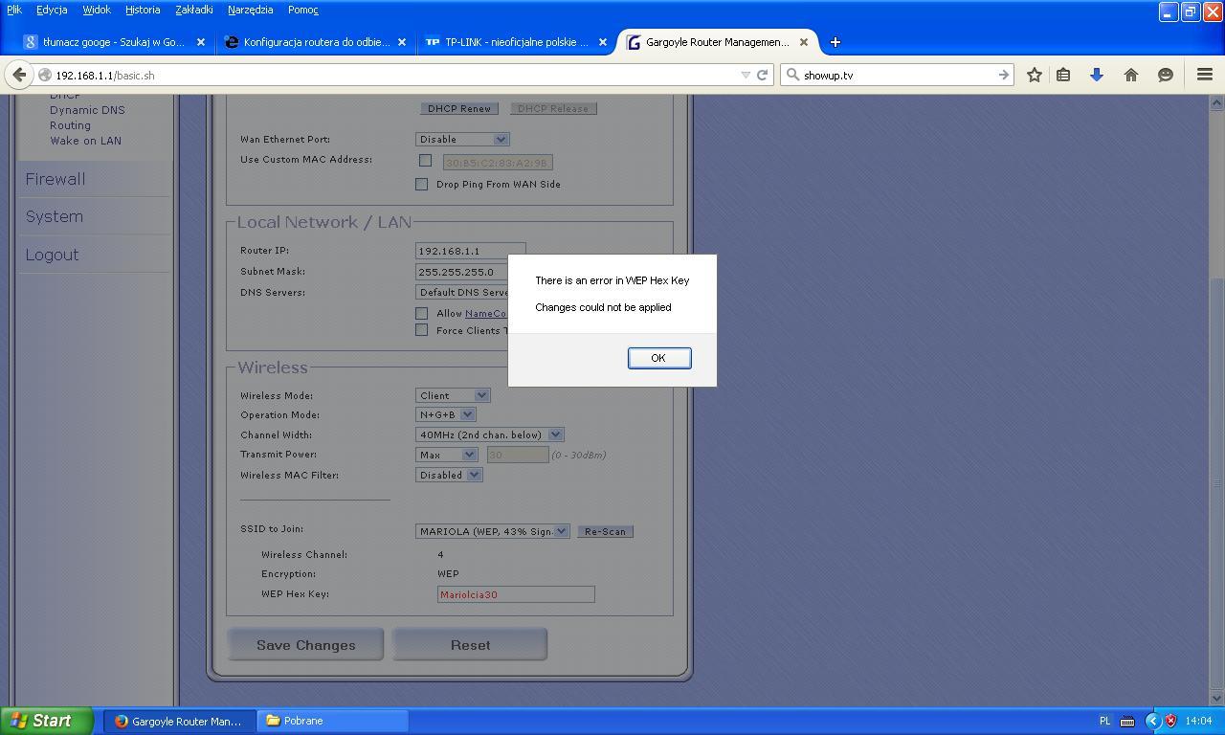Open the Transmit Power dropdown
The image size is (1225, 735).
click(x=447, y=455)
